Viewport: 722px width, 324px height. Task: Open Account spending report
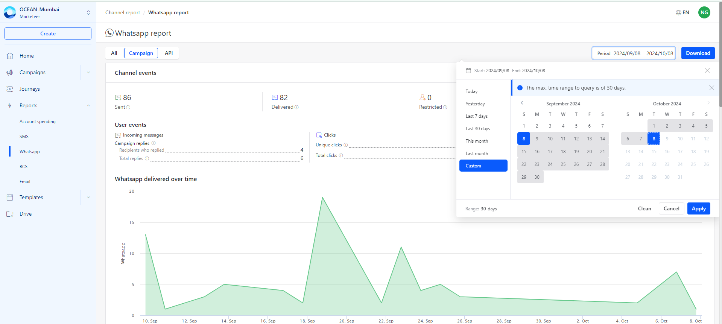click(x=38, y=122)
